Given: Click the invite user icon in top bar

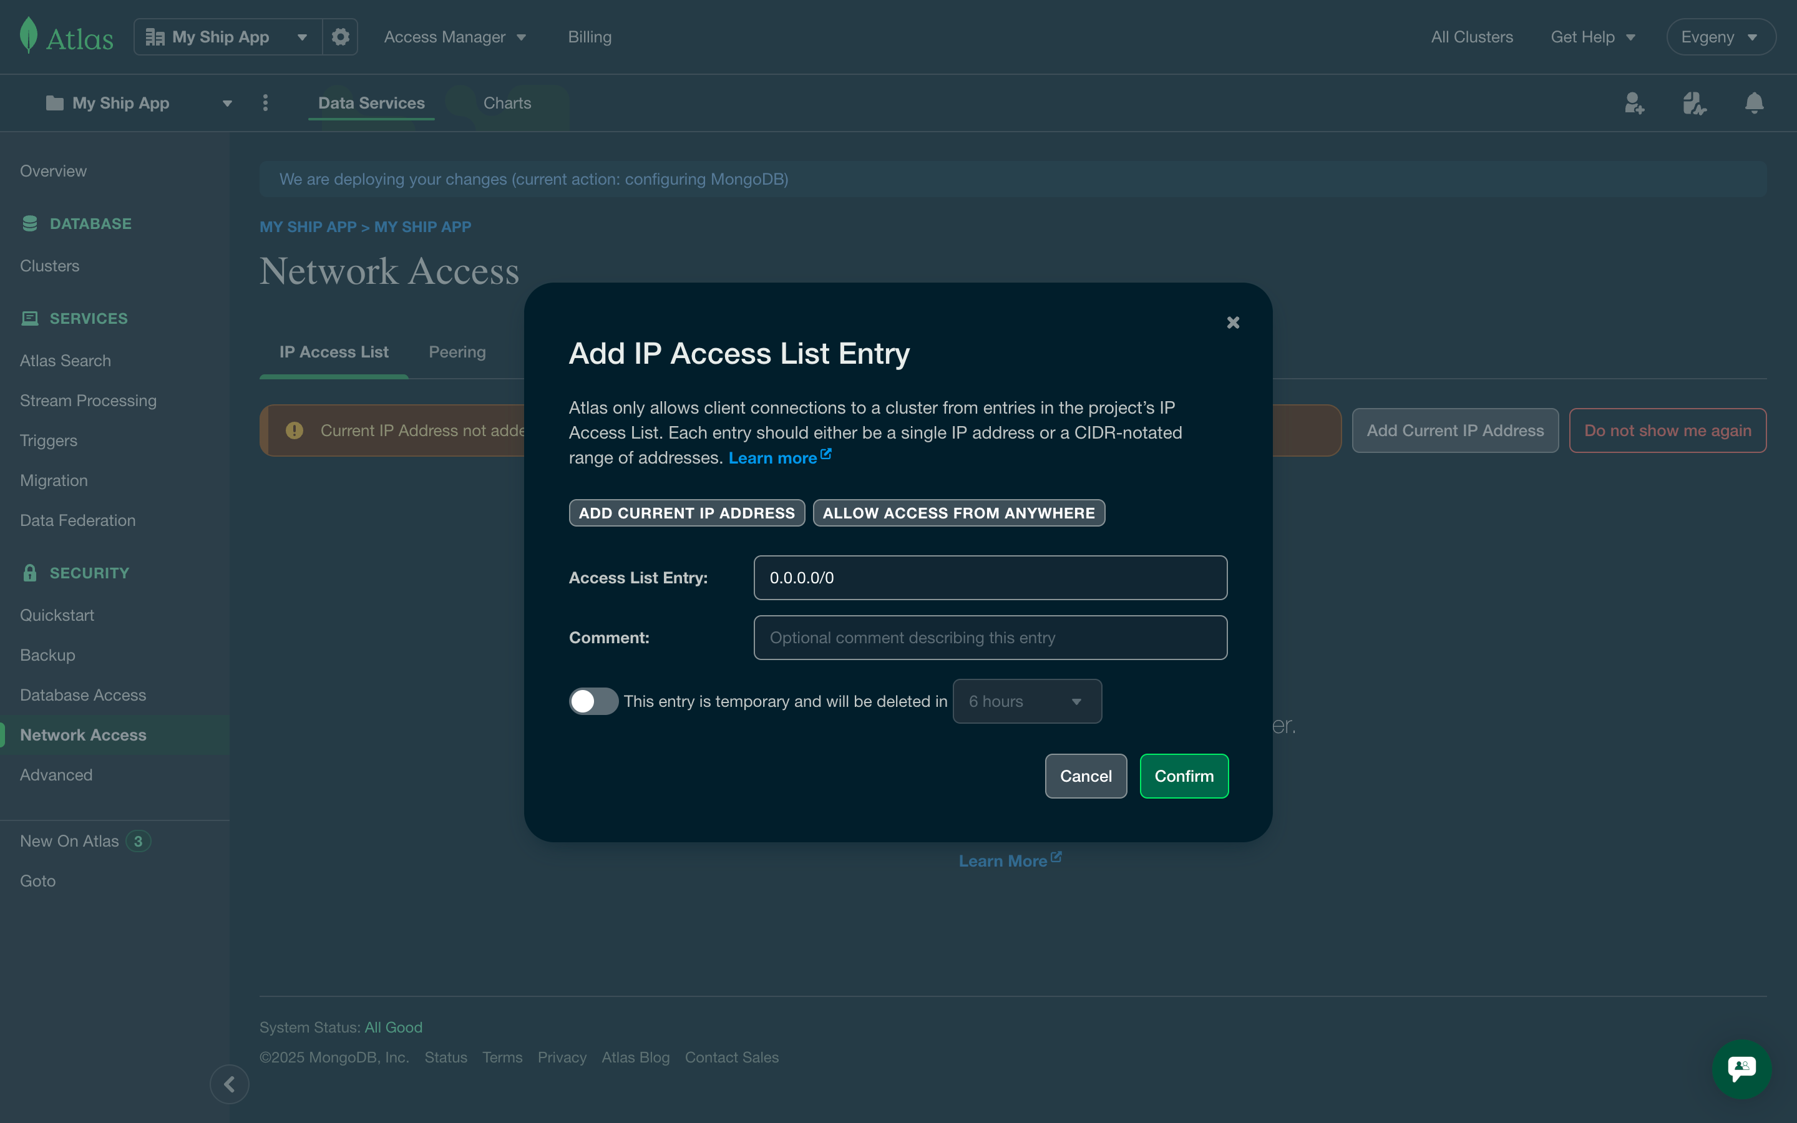Looking at the screenshot, I should pyautogui.click(x=1634, y=103).
